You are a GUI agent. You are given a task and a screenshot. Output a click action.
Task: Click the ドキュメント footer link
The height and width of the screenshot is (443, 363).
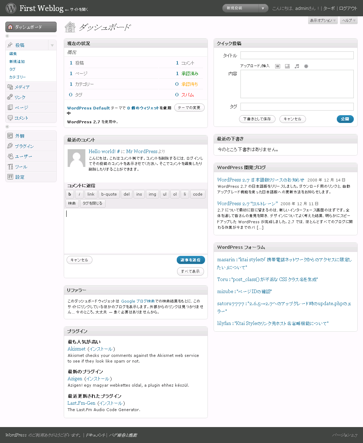point(95,435)
